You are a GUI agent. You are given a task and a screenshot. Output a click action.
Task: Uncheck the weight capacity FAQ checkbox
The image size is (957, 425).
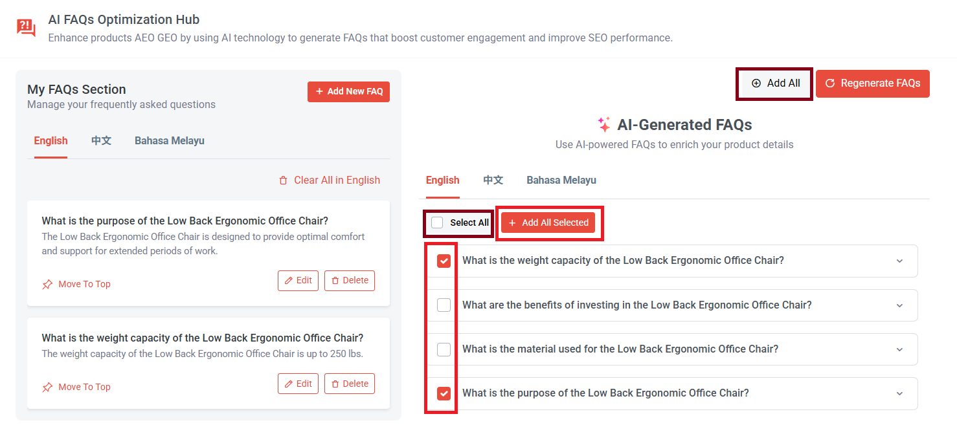[443, 261]
